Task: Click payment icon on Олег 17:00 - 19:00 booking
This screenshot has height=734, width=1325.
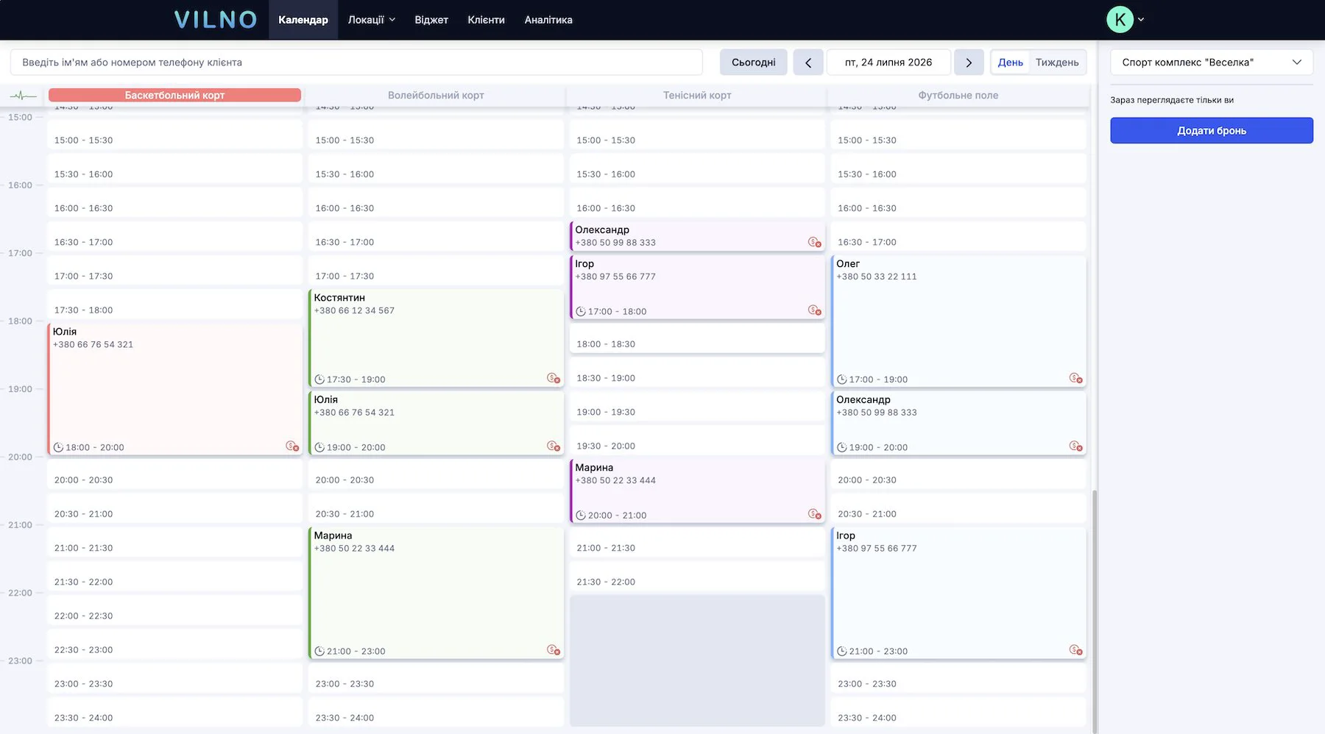Action: [1075, 378]
